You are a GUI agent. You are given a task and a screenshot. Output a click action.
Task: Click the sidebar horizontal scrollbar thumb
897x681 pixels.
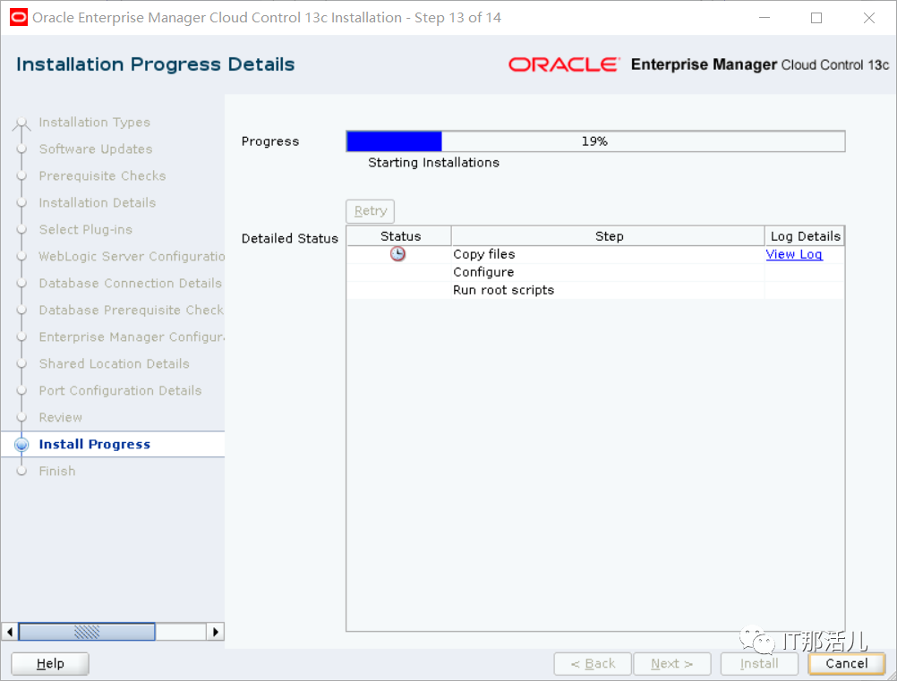(87, 632)
